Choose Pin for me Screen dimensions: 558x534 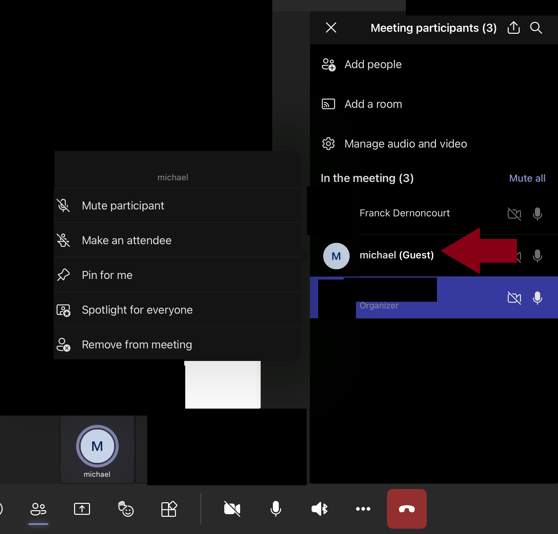[178, 275]
